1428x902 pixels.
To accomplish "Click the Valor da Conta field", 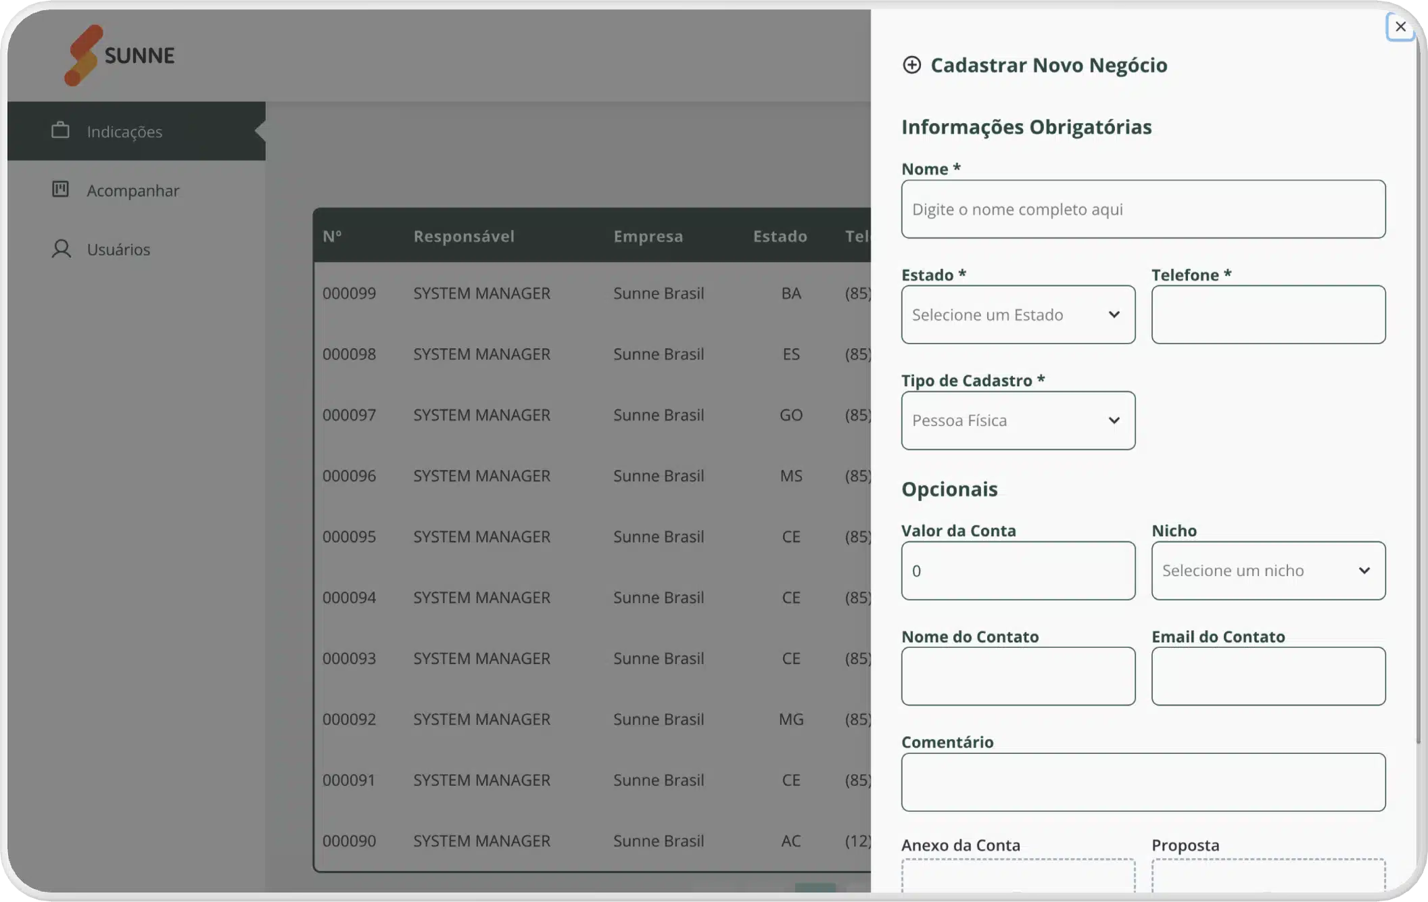I will click(x=1018, y=571).
